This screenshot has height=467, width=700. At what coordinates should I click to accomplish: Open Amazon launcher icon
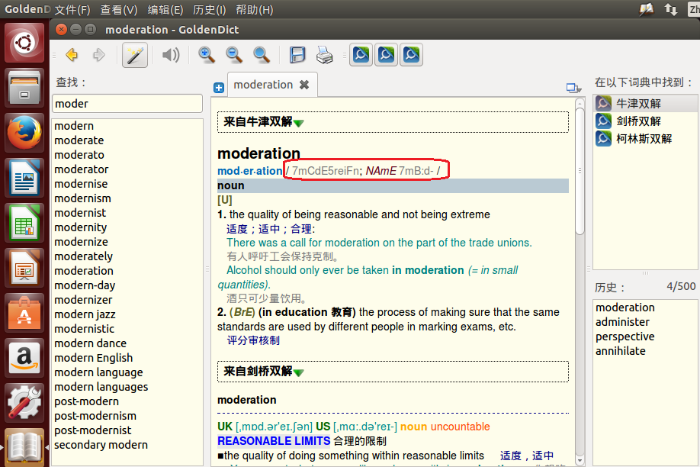(x=24, y=358)
